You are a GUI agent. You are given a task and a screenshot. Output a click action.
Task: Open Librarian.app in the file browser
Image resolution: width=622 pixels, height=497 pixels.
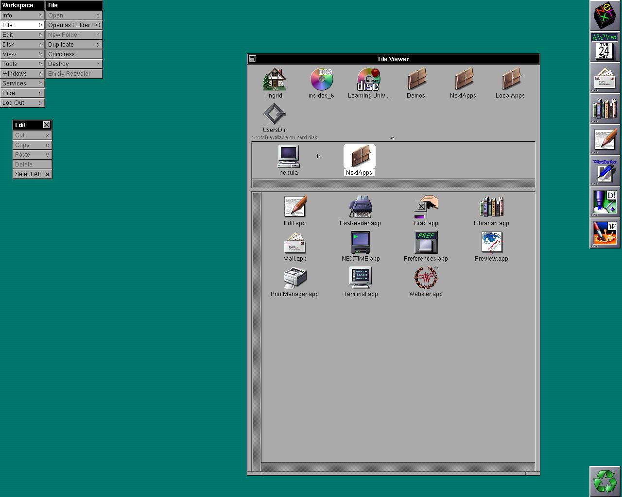(x=491, y=207)
